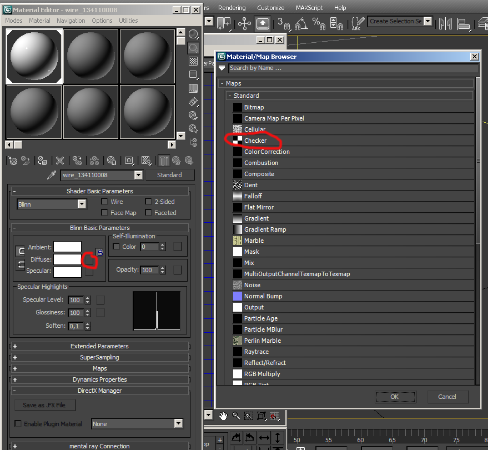Viewport: 488px width, 450px height.
Task: Pick material from object with eyedropper
Action: [x=52, y=175]
